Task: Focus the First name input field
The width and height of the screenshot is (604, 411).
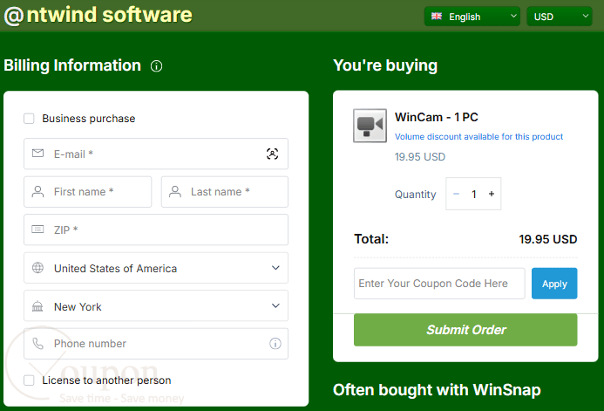Action: tap(87, 192)
